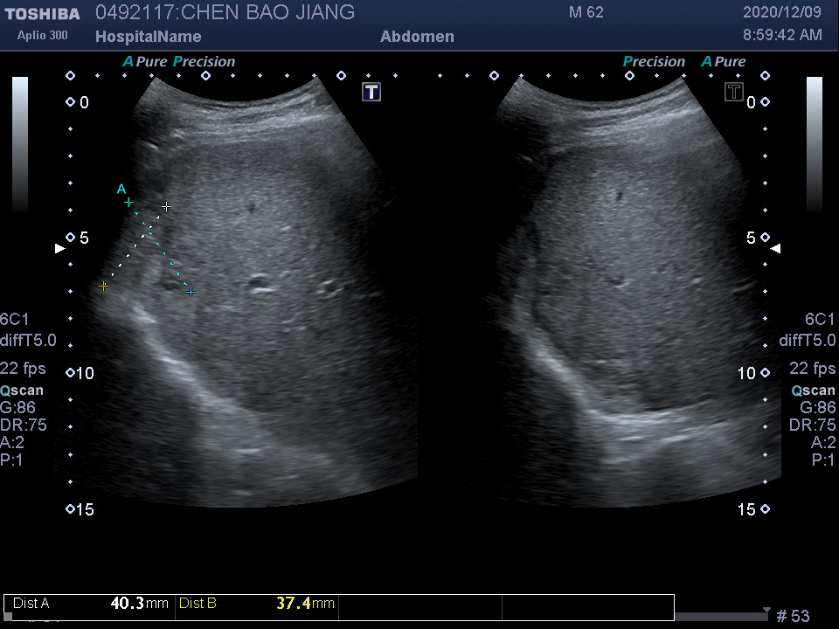
Task: Click the left grayscale bar
Action: (20, 144)
